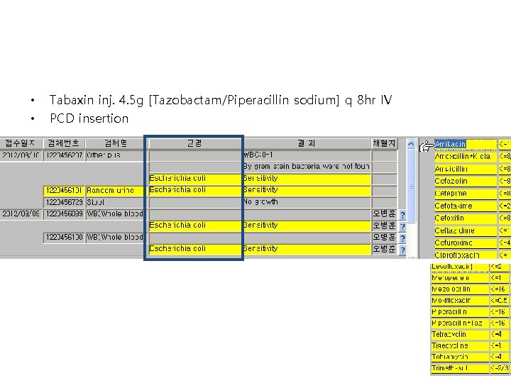Click the 검체번호 column header
The image size is (511, 383).
click(64, 143)
